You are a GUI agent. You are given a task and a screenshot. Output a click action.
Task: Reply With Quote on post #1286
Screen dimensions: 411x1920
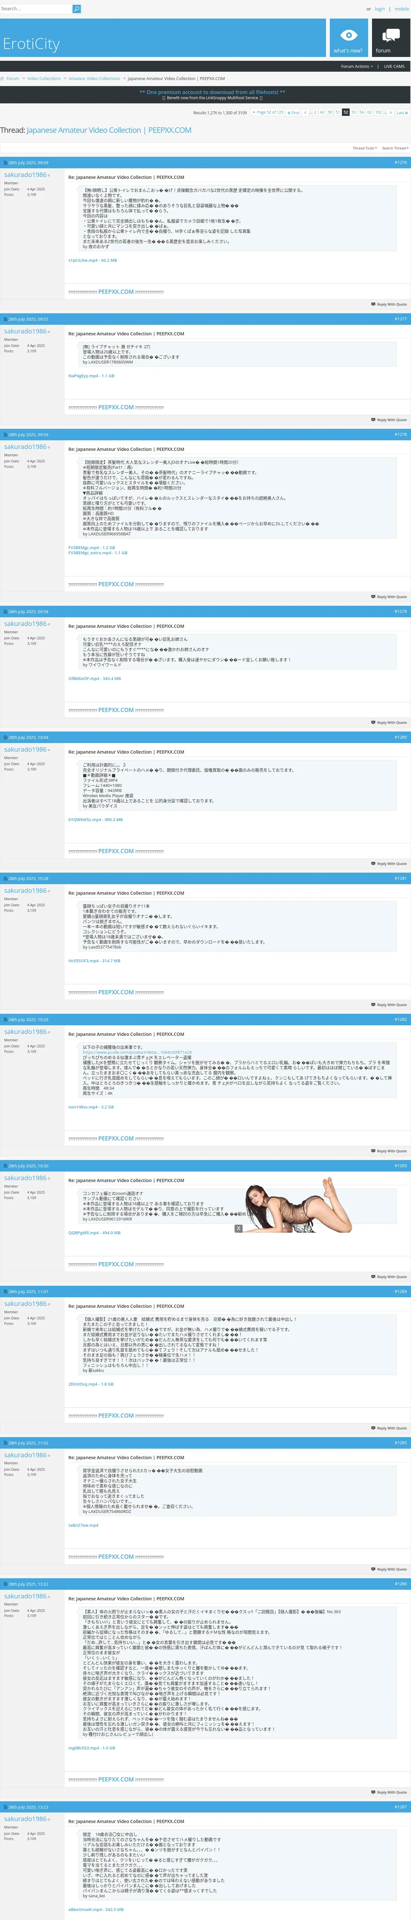(x=389, y=1793)
